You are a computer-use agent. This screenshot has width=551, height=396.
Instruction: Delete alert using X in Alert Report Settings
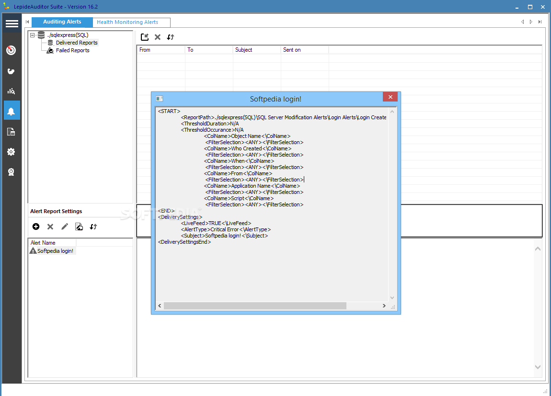click(50, 227)
